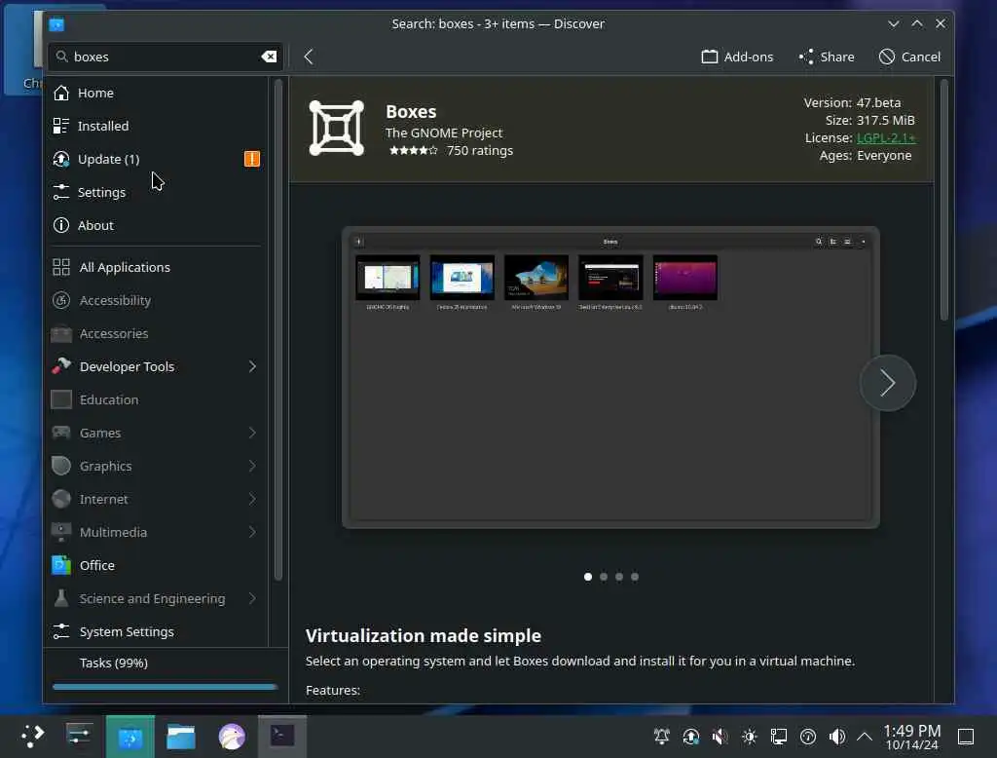997x758 pixels.
Task: Cancel the Boxes installation
Action: click(909, 57)
